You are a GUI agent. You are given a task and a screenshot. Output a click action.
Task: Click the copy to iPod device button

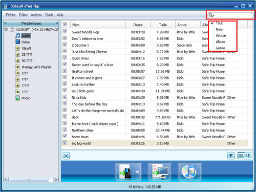(x=125, y=172)
